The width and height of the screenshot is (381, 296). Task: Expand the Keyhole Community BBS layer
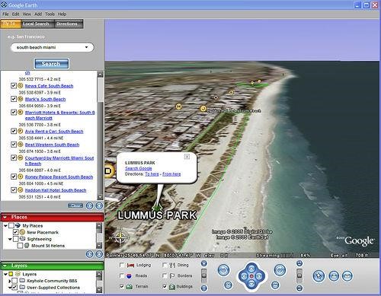(x=10, y=281)
